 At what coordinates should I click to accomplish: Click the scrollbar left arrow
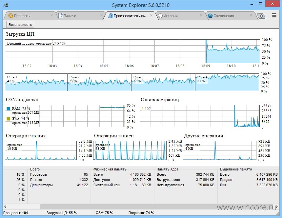click(5, 207)
